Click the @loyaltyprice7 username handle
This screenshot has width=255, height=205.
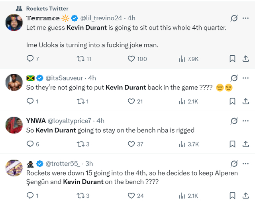70,121
